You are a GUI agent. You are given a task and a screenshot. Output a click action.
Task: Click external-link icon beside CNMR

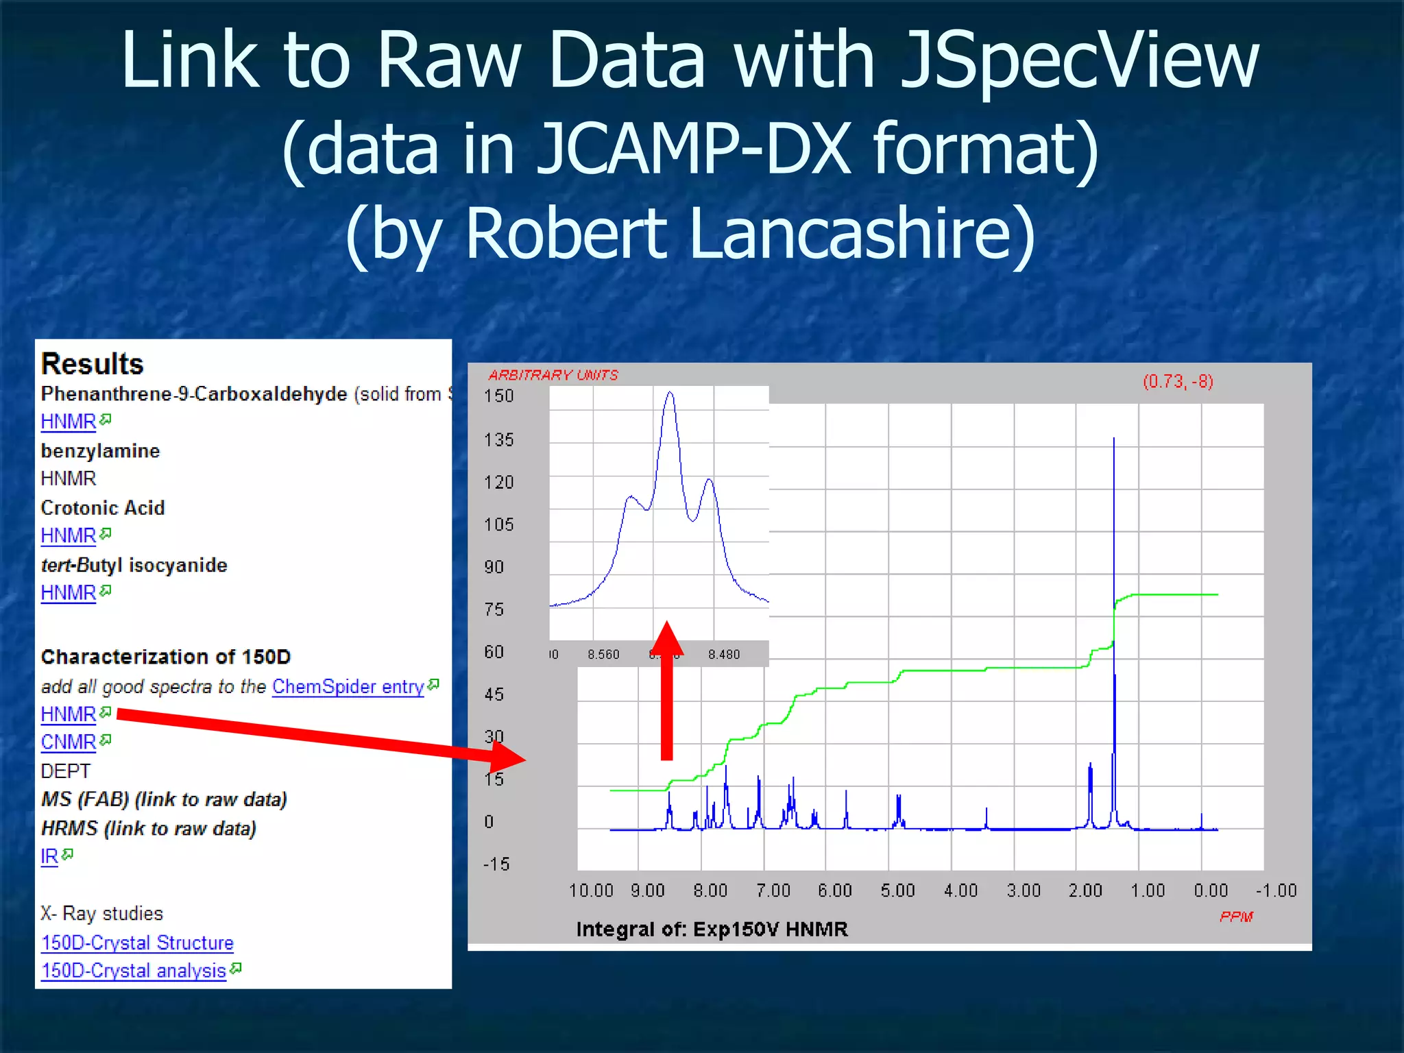pos(105,740)
